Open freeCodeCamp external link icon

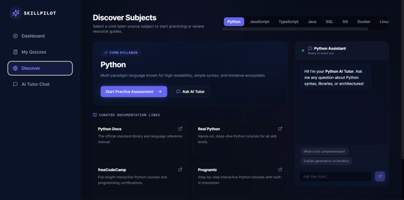point(180,169)
